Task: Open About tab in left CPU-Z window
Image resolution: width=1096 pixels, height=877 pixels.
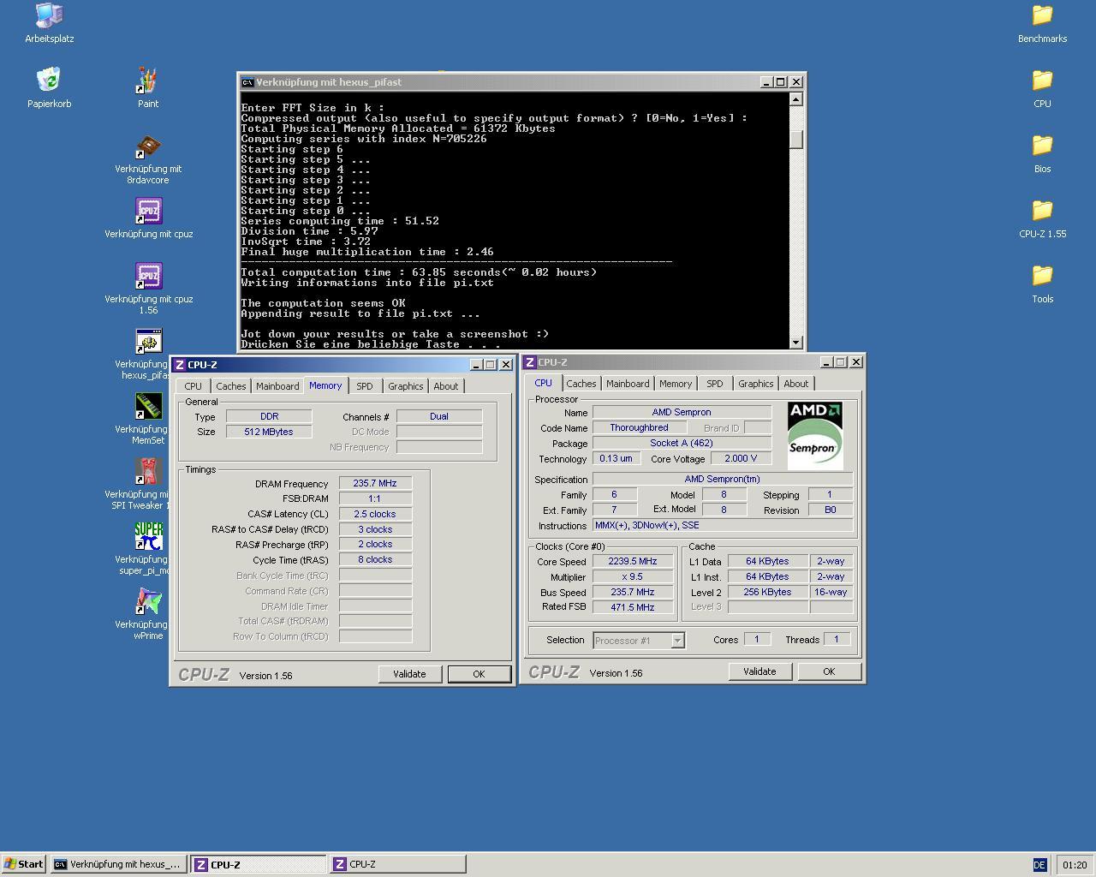Action: 445,386
